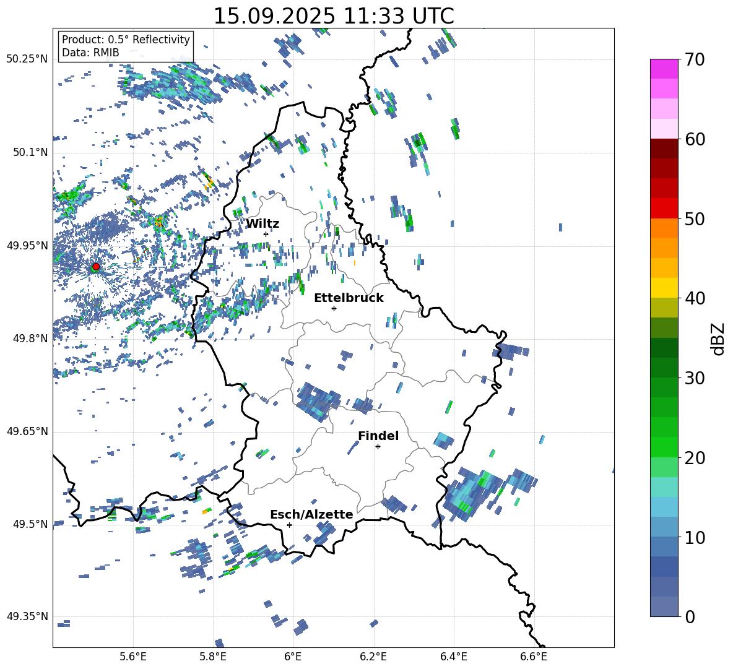Click the Esch/Alzette station cross marker

(289, 525)
